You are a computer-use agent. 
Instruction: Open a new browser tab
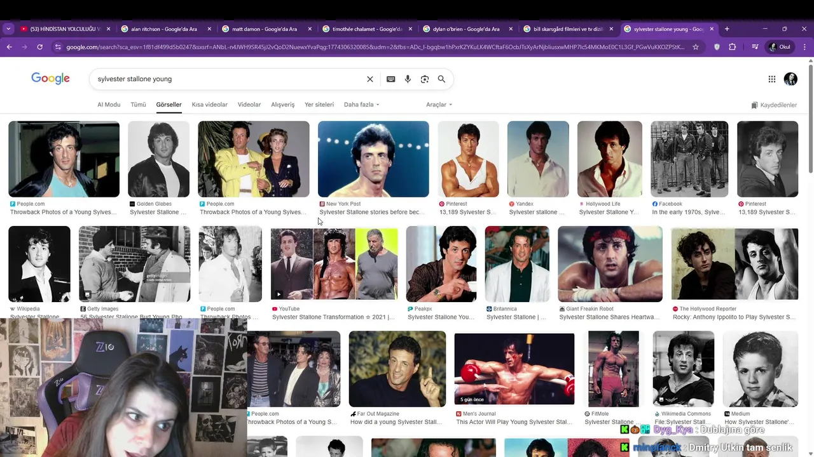[x=727, y=29]
